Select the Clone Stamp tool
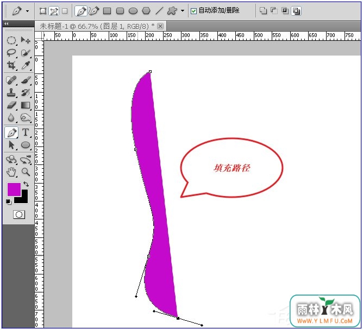Screen dimensions: 363x330 tap(11, 93)
